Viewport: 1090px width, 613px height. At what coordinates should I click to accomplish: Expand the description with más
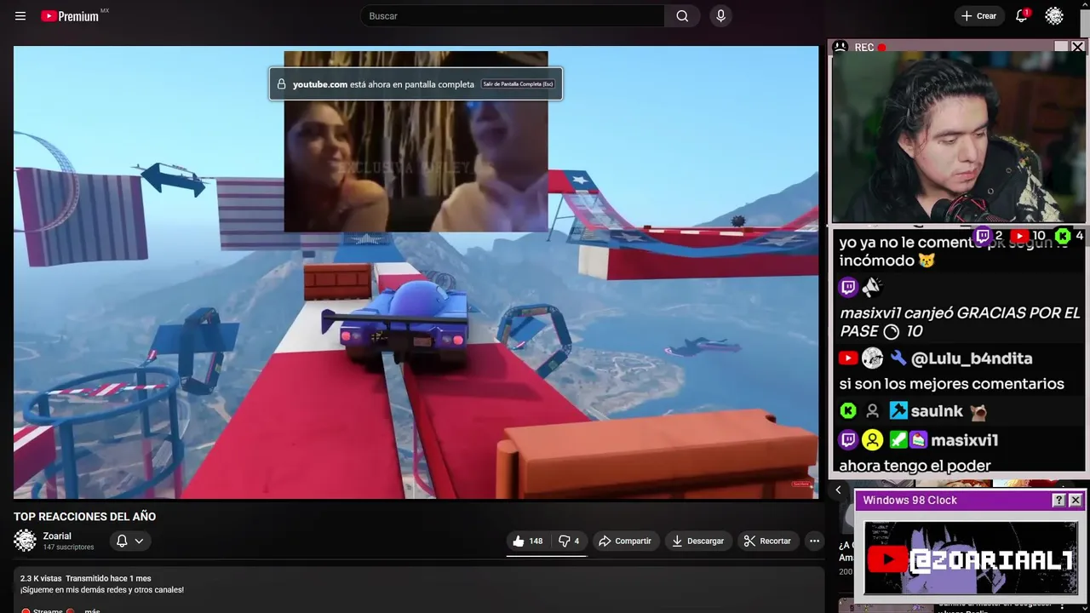click(x=92, y=610)
